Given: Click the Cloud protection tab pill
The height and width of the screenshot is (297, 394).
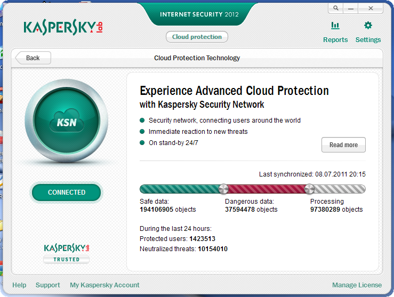Looking at the screenshot, I should [x=197, y=37].
